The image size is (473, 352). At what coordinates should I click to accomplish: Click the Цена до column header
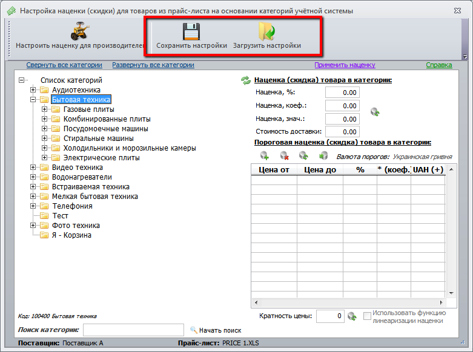[320, 170]
